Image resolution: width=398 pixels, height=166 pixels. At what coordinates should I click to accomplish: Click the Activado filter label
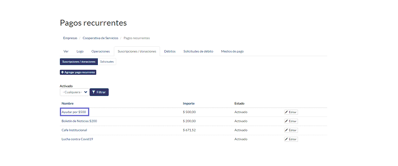[66, 86]
